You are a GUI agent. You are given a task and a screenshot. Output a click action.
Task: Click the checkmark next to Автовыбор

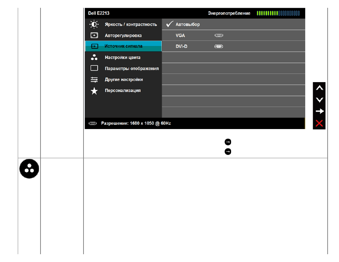coord(170,24)
